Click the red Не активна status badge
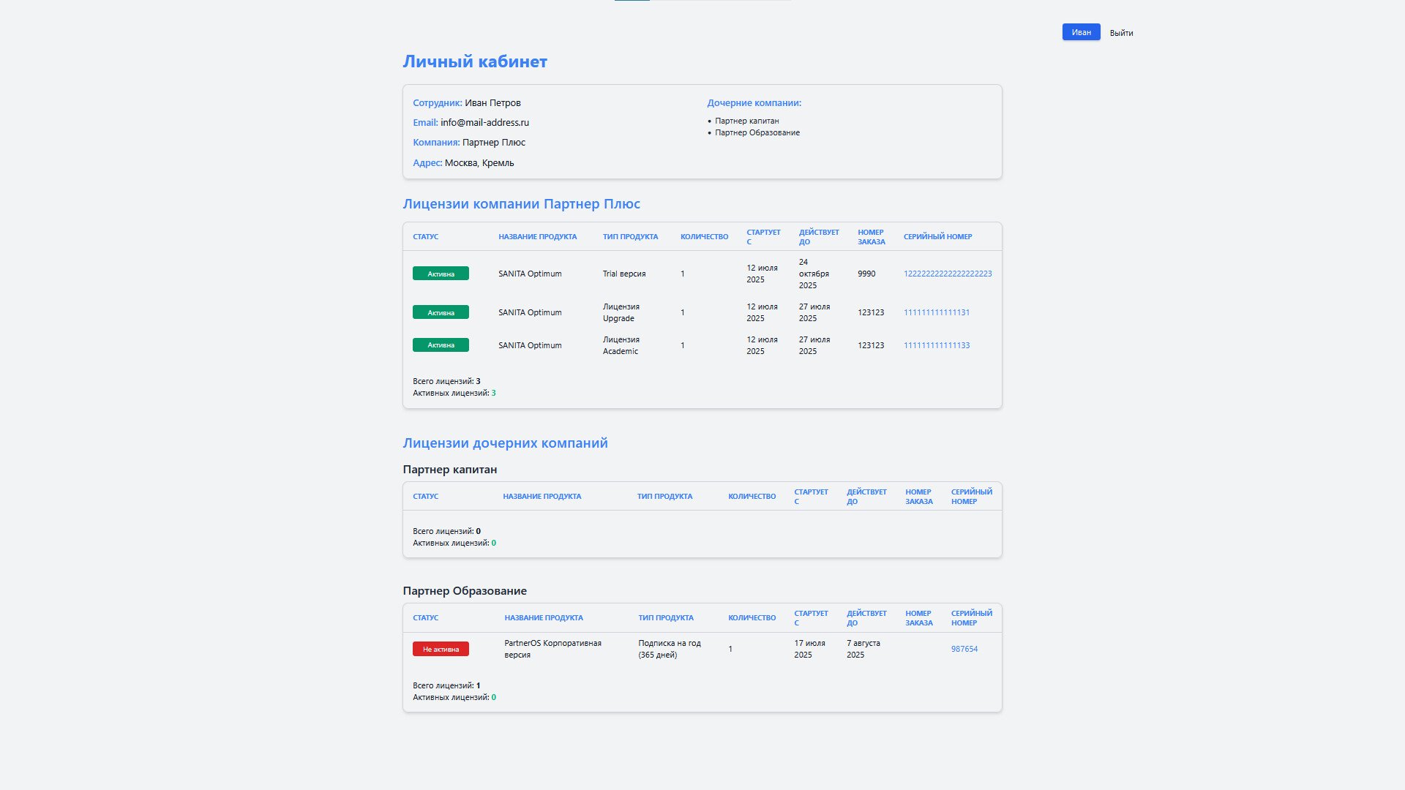 (x=441, y=649)
